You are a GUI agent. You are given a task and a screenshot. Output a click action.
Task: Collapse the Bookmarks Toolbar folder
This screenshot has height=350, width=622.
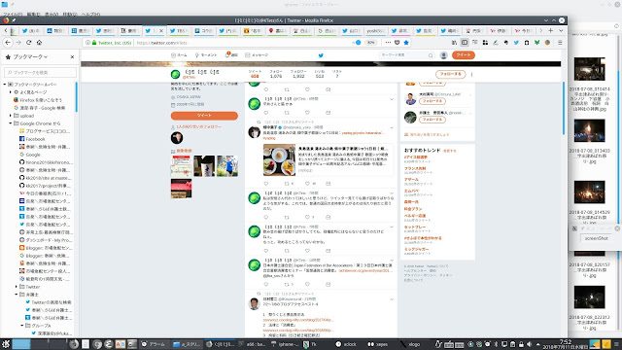(x=5, y=85)
